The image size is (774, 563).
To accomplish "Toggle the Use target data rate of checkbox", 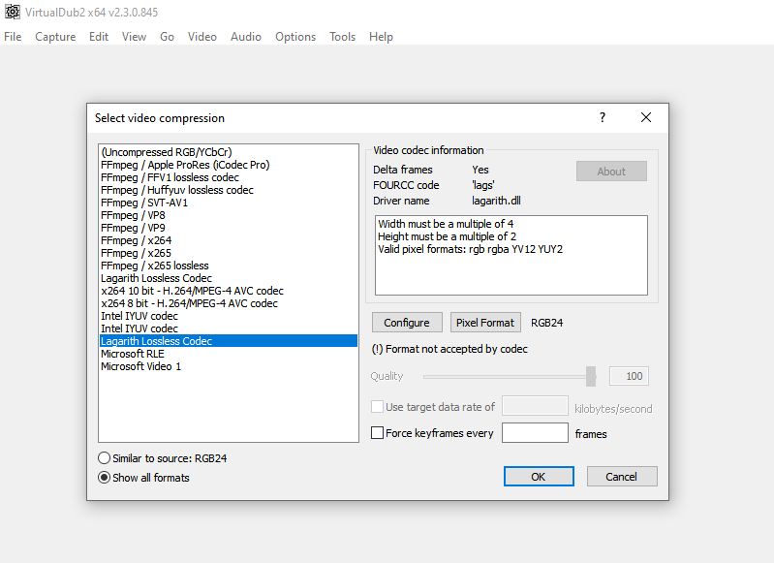I will pyautogui.click(x=377, y=407).
